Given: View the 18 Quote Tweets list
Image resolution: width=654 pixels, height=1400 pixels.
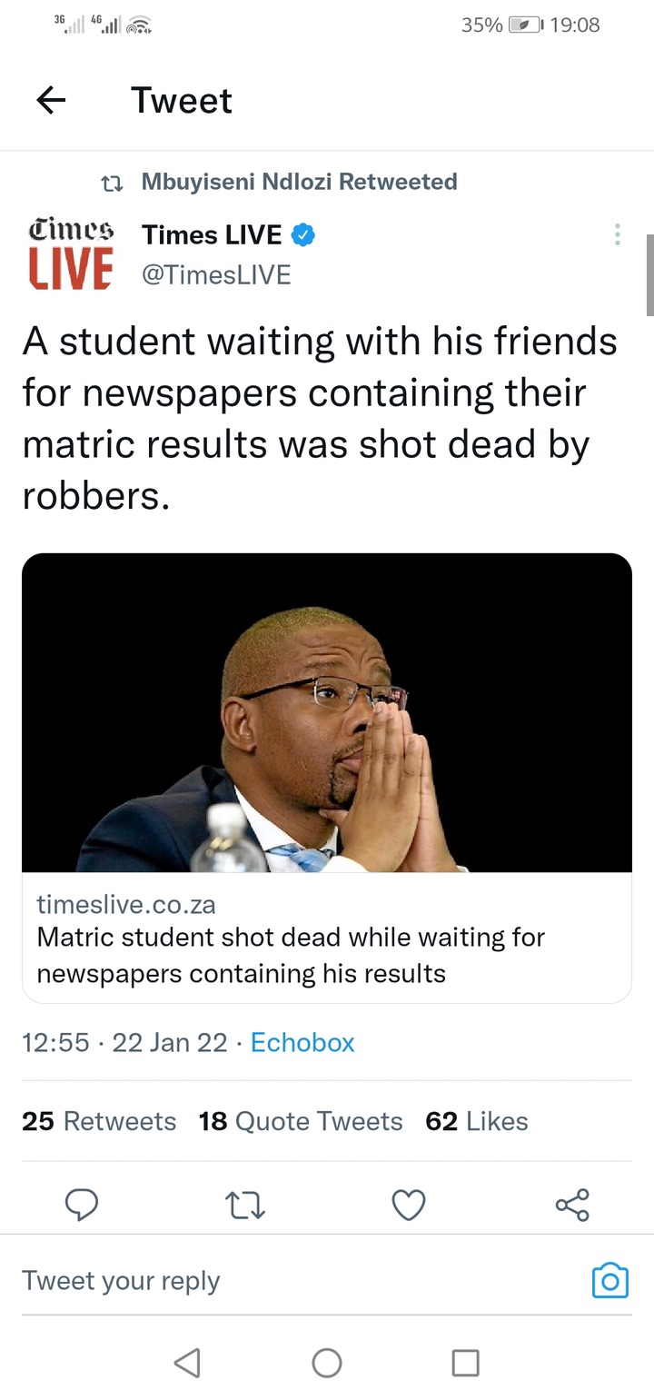Looking at the screenshot, I should [x=301, y=1121].
